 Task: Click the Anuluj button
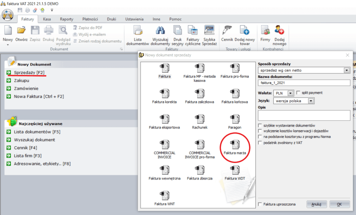316,204
